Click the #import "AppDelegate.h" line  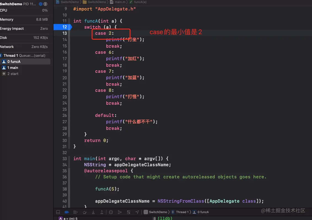[x=104, y=9]
